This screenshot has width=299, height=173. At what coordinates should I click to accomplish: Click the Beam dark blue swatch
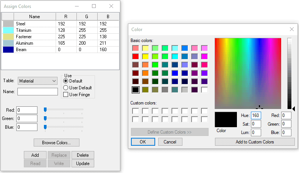pyautogui.click(x=8, y=50)
